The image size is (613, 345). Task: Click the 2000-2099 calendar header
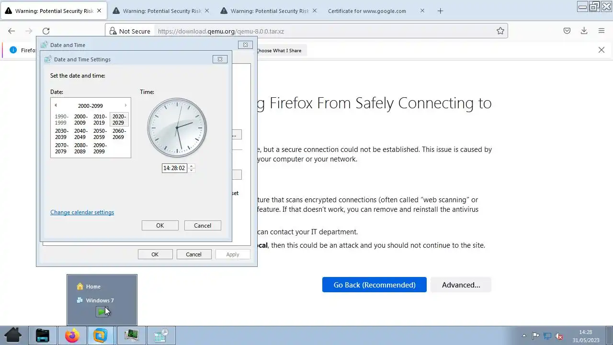coord(91,106)
